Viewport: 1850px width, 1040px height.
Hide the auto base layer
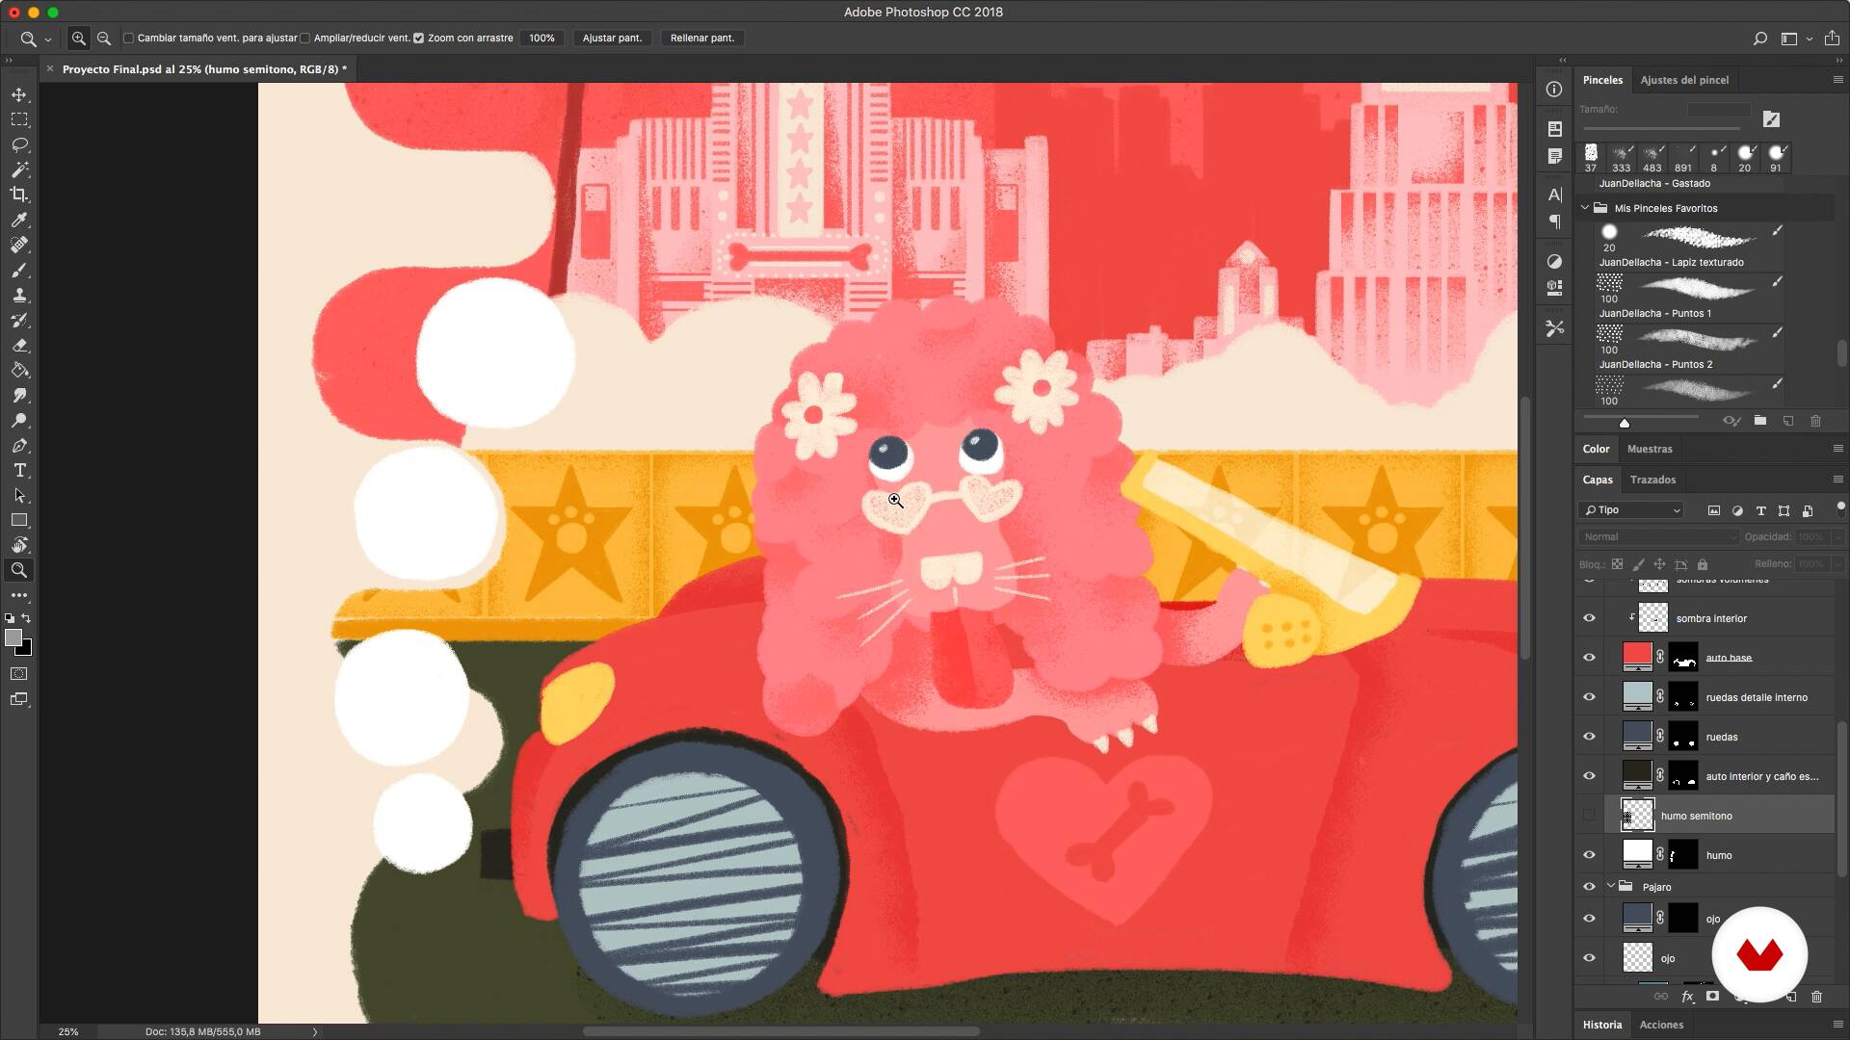[x=1589, y=658]
